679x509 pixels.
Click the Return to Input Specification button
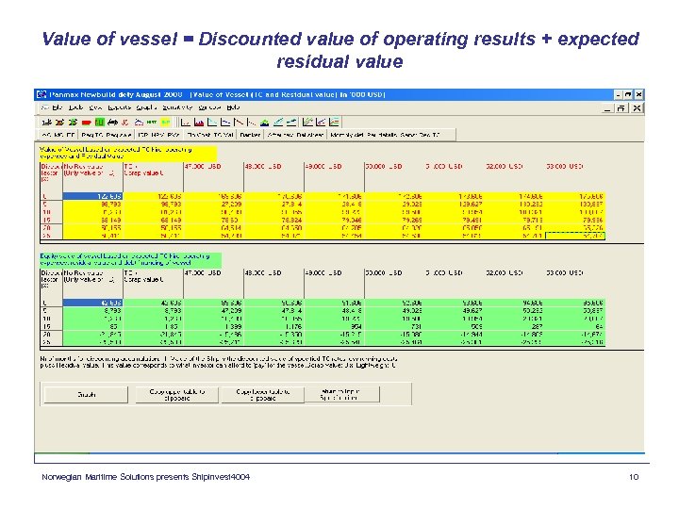[342, 394]
